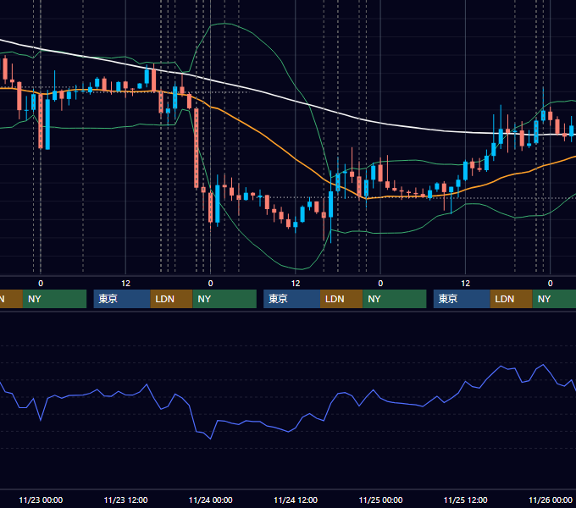Select the LDN session block on 11/24 evening
576x508 pixels.
[x=341, y=299]
